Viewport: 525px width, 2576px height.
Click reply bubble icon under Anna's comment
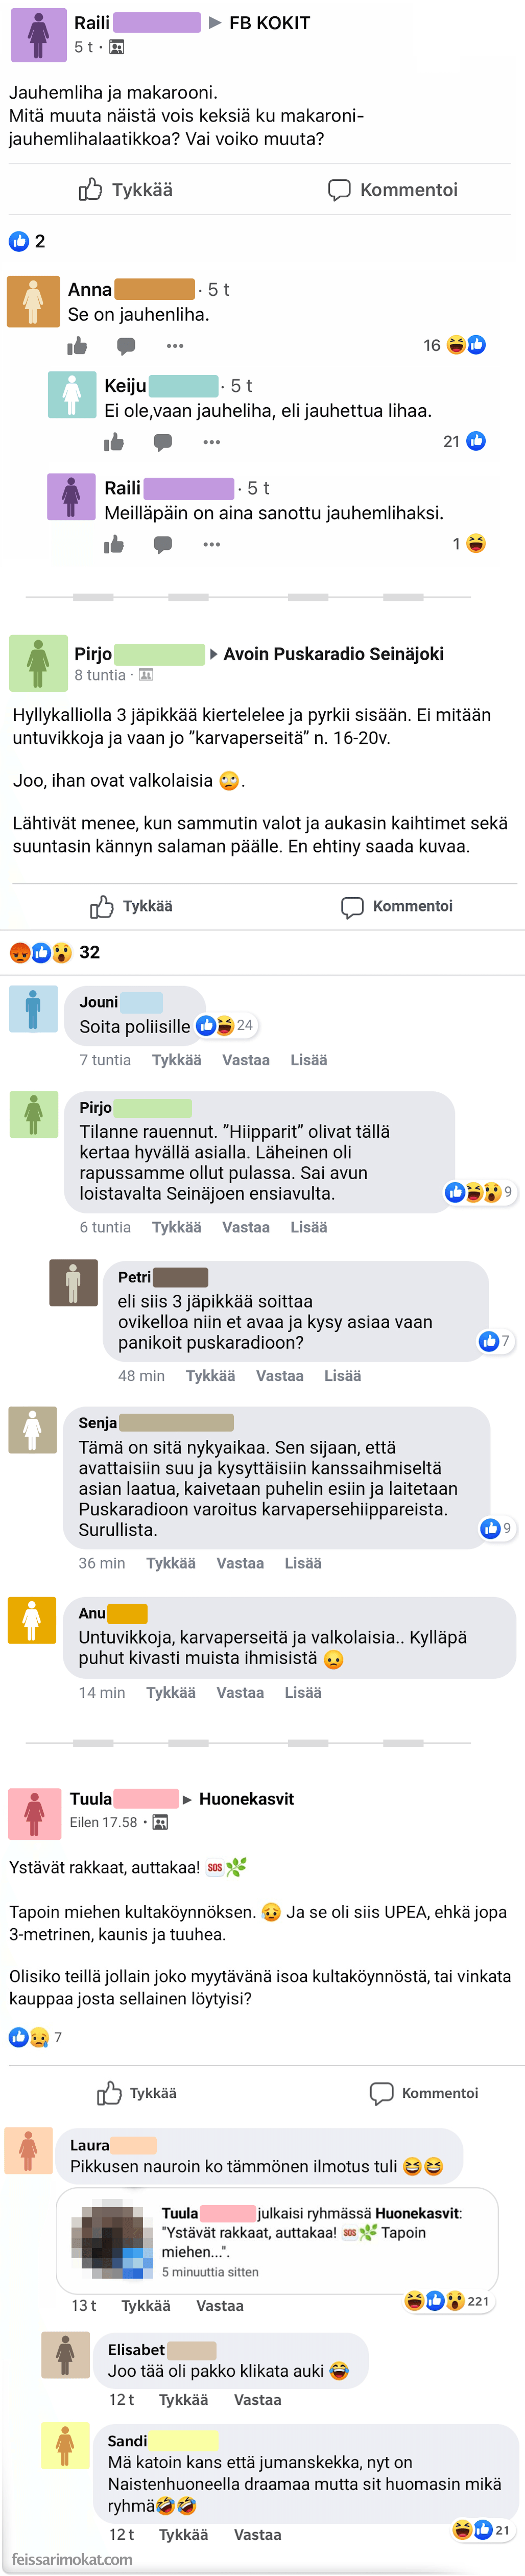[126, 346]
